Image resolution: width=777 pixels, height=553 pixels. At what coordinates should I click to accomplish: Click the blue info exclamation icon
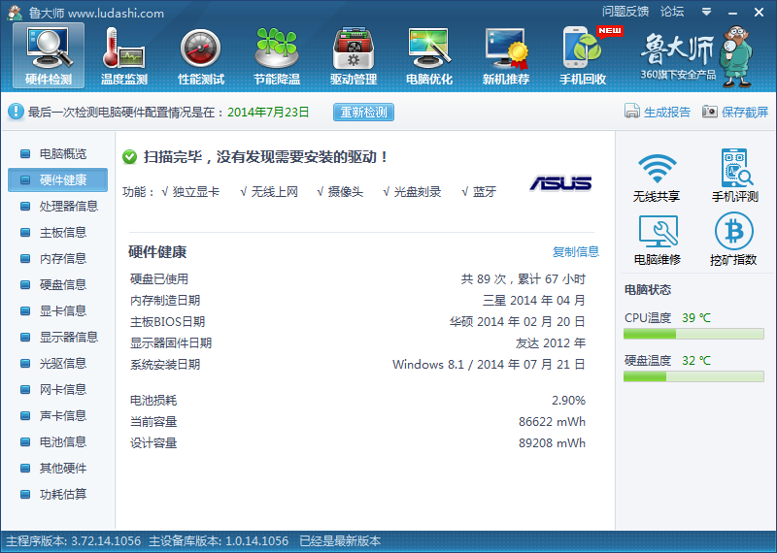pyautogui.click(x=16, y=112)
